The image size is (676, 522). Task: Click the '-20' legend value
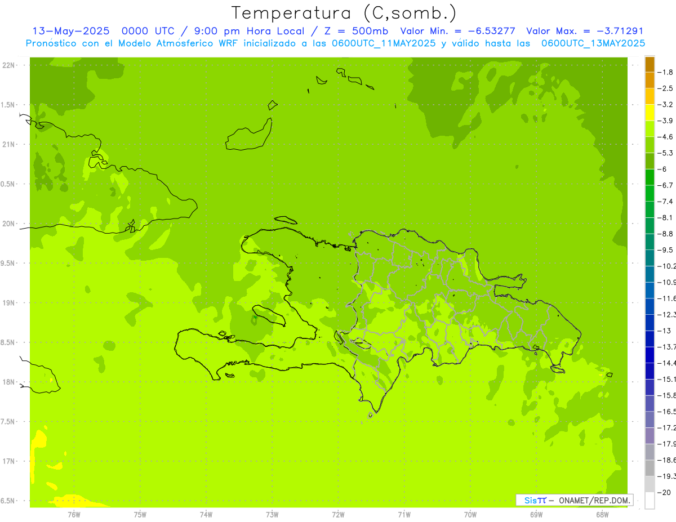(664, 492)
